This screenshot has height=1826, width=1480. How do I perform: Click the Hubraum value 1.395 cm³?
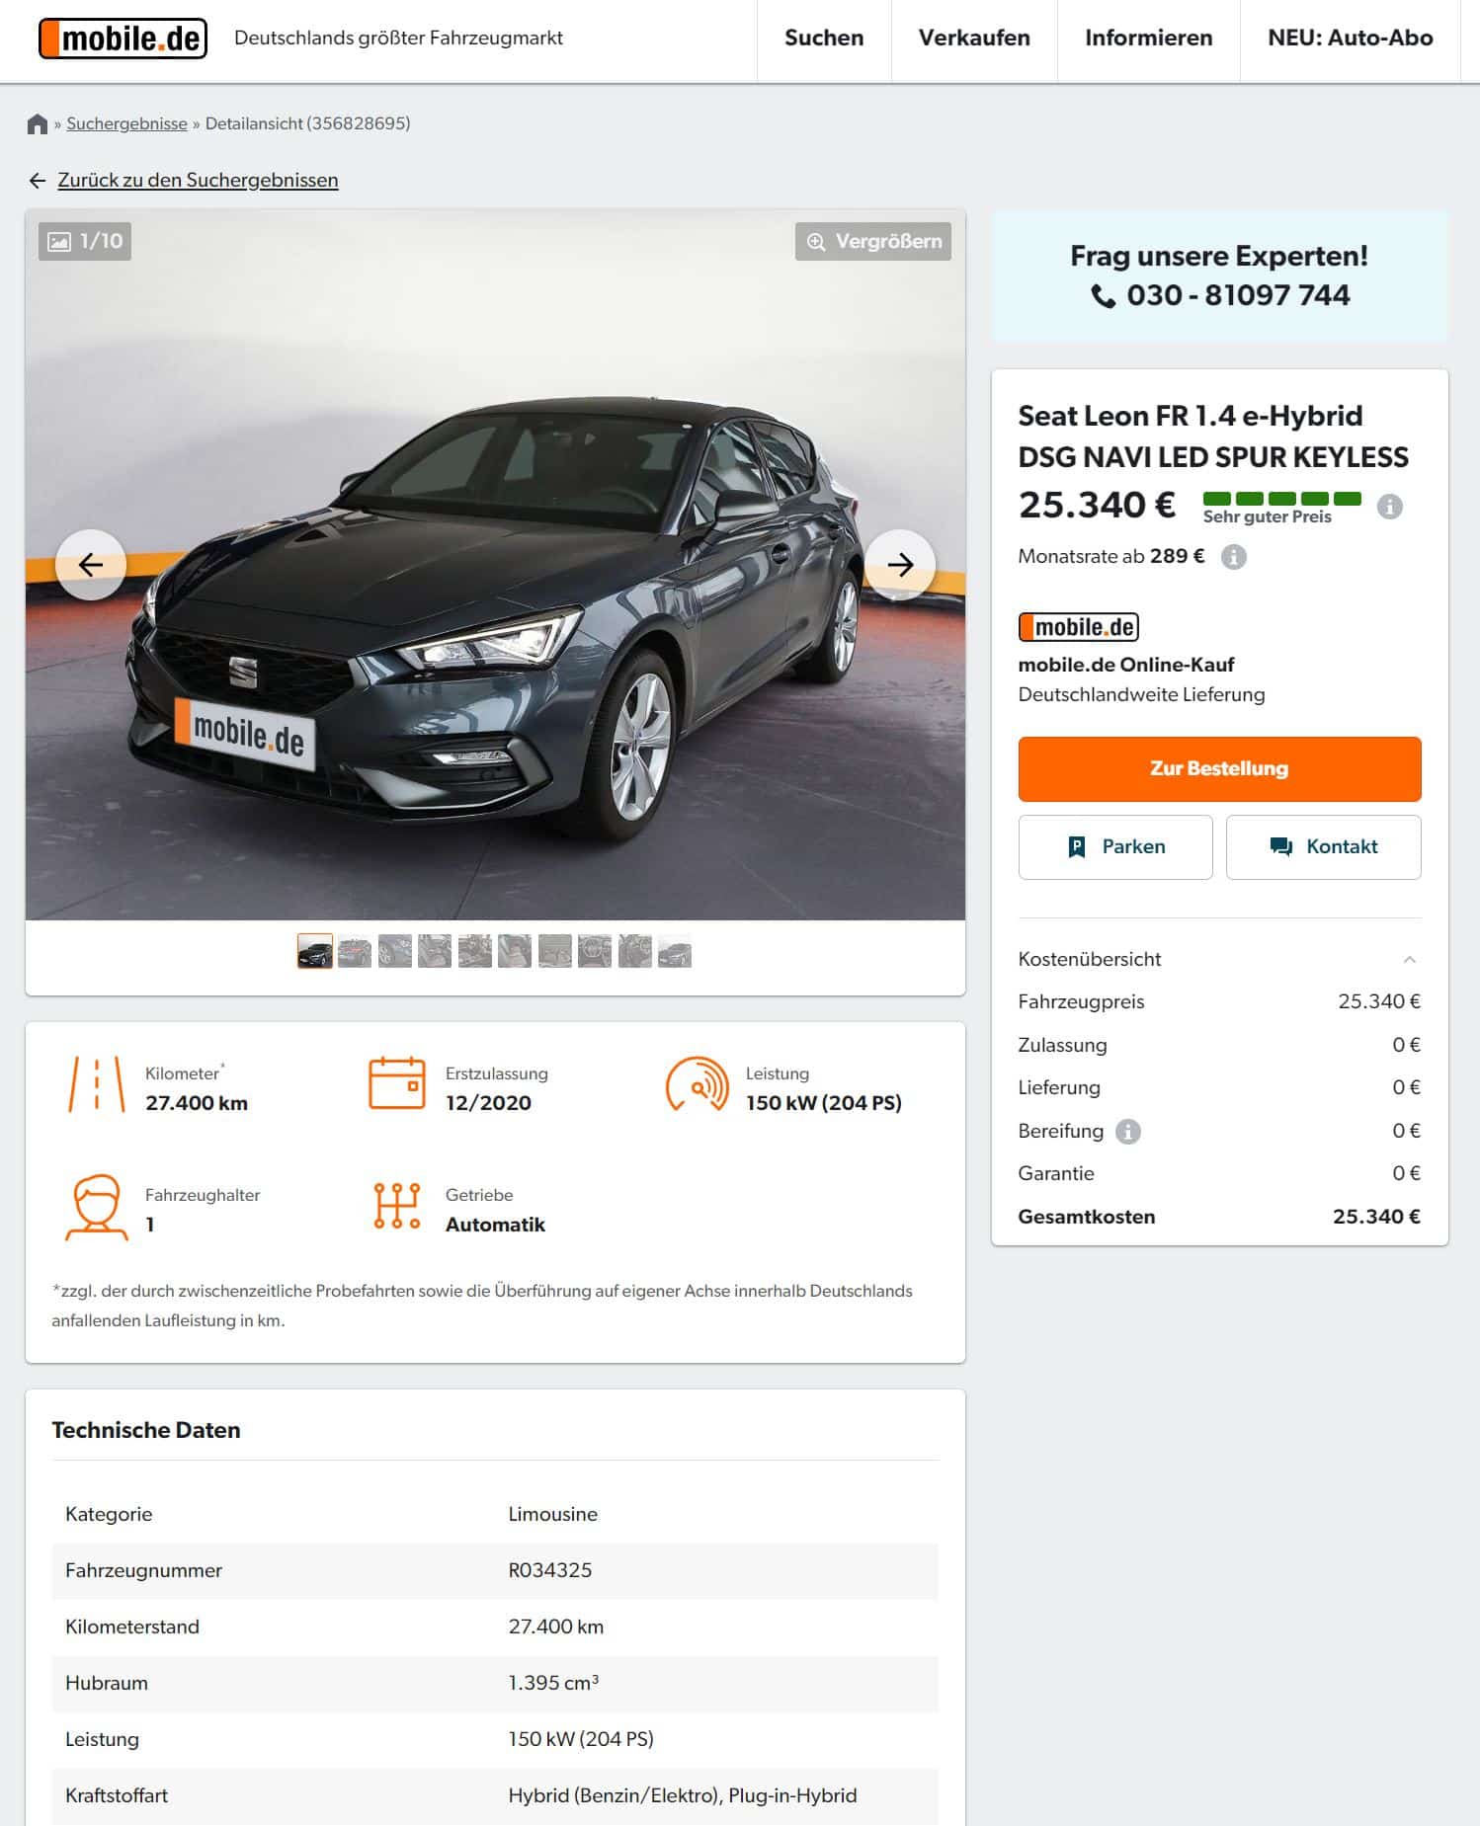553,1684
